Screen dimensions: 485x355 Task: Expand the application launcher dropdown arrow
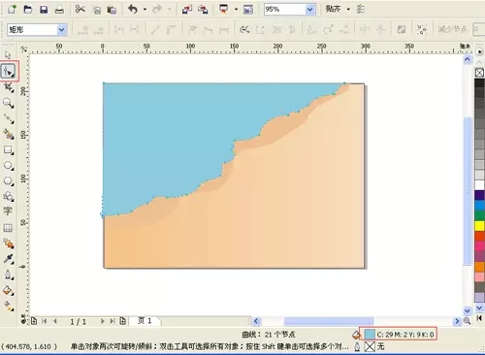pyautogui.click(x=236, y=9)
